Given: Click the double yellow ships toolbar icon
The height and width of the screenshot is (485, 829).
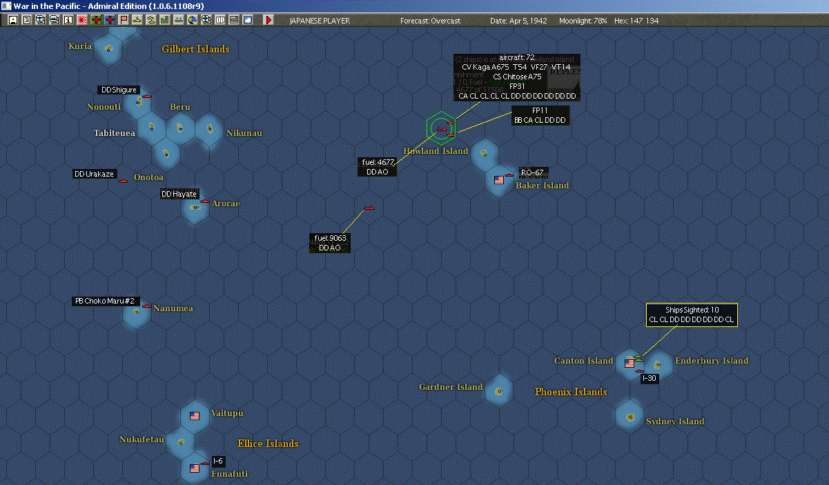Looking at the screenshot, I should (x=150, y=20).
